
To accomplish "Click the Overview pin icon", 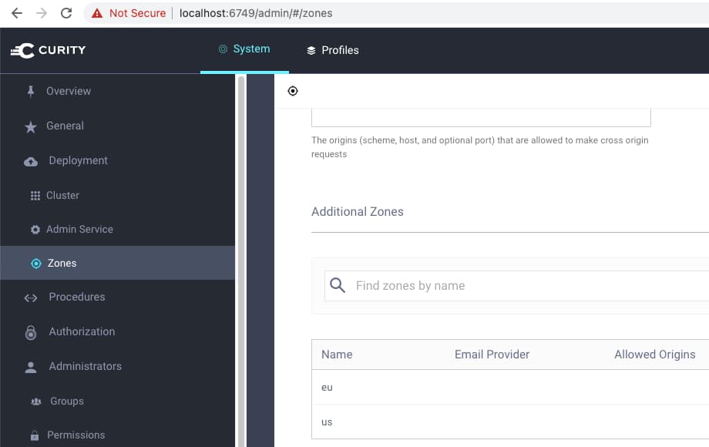I will (31, 91).
